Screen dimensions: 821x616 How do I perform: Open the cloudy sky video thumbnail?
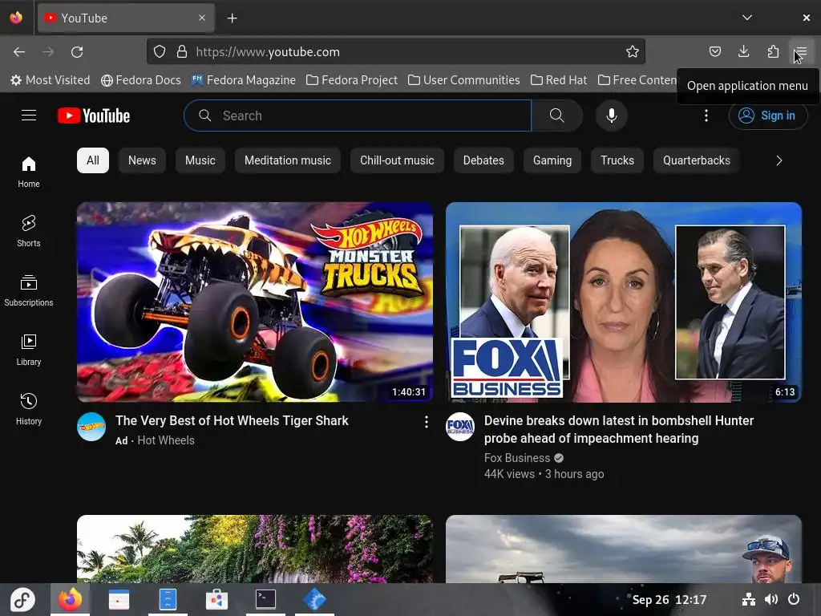(624, 549)
